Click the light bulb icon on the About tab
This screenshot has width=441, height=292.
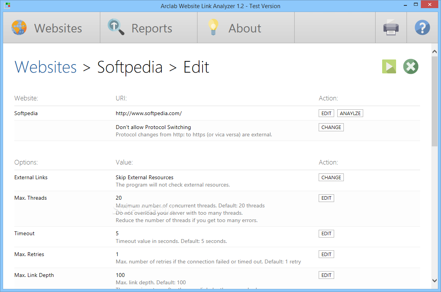point(213,27)
